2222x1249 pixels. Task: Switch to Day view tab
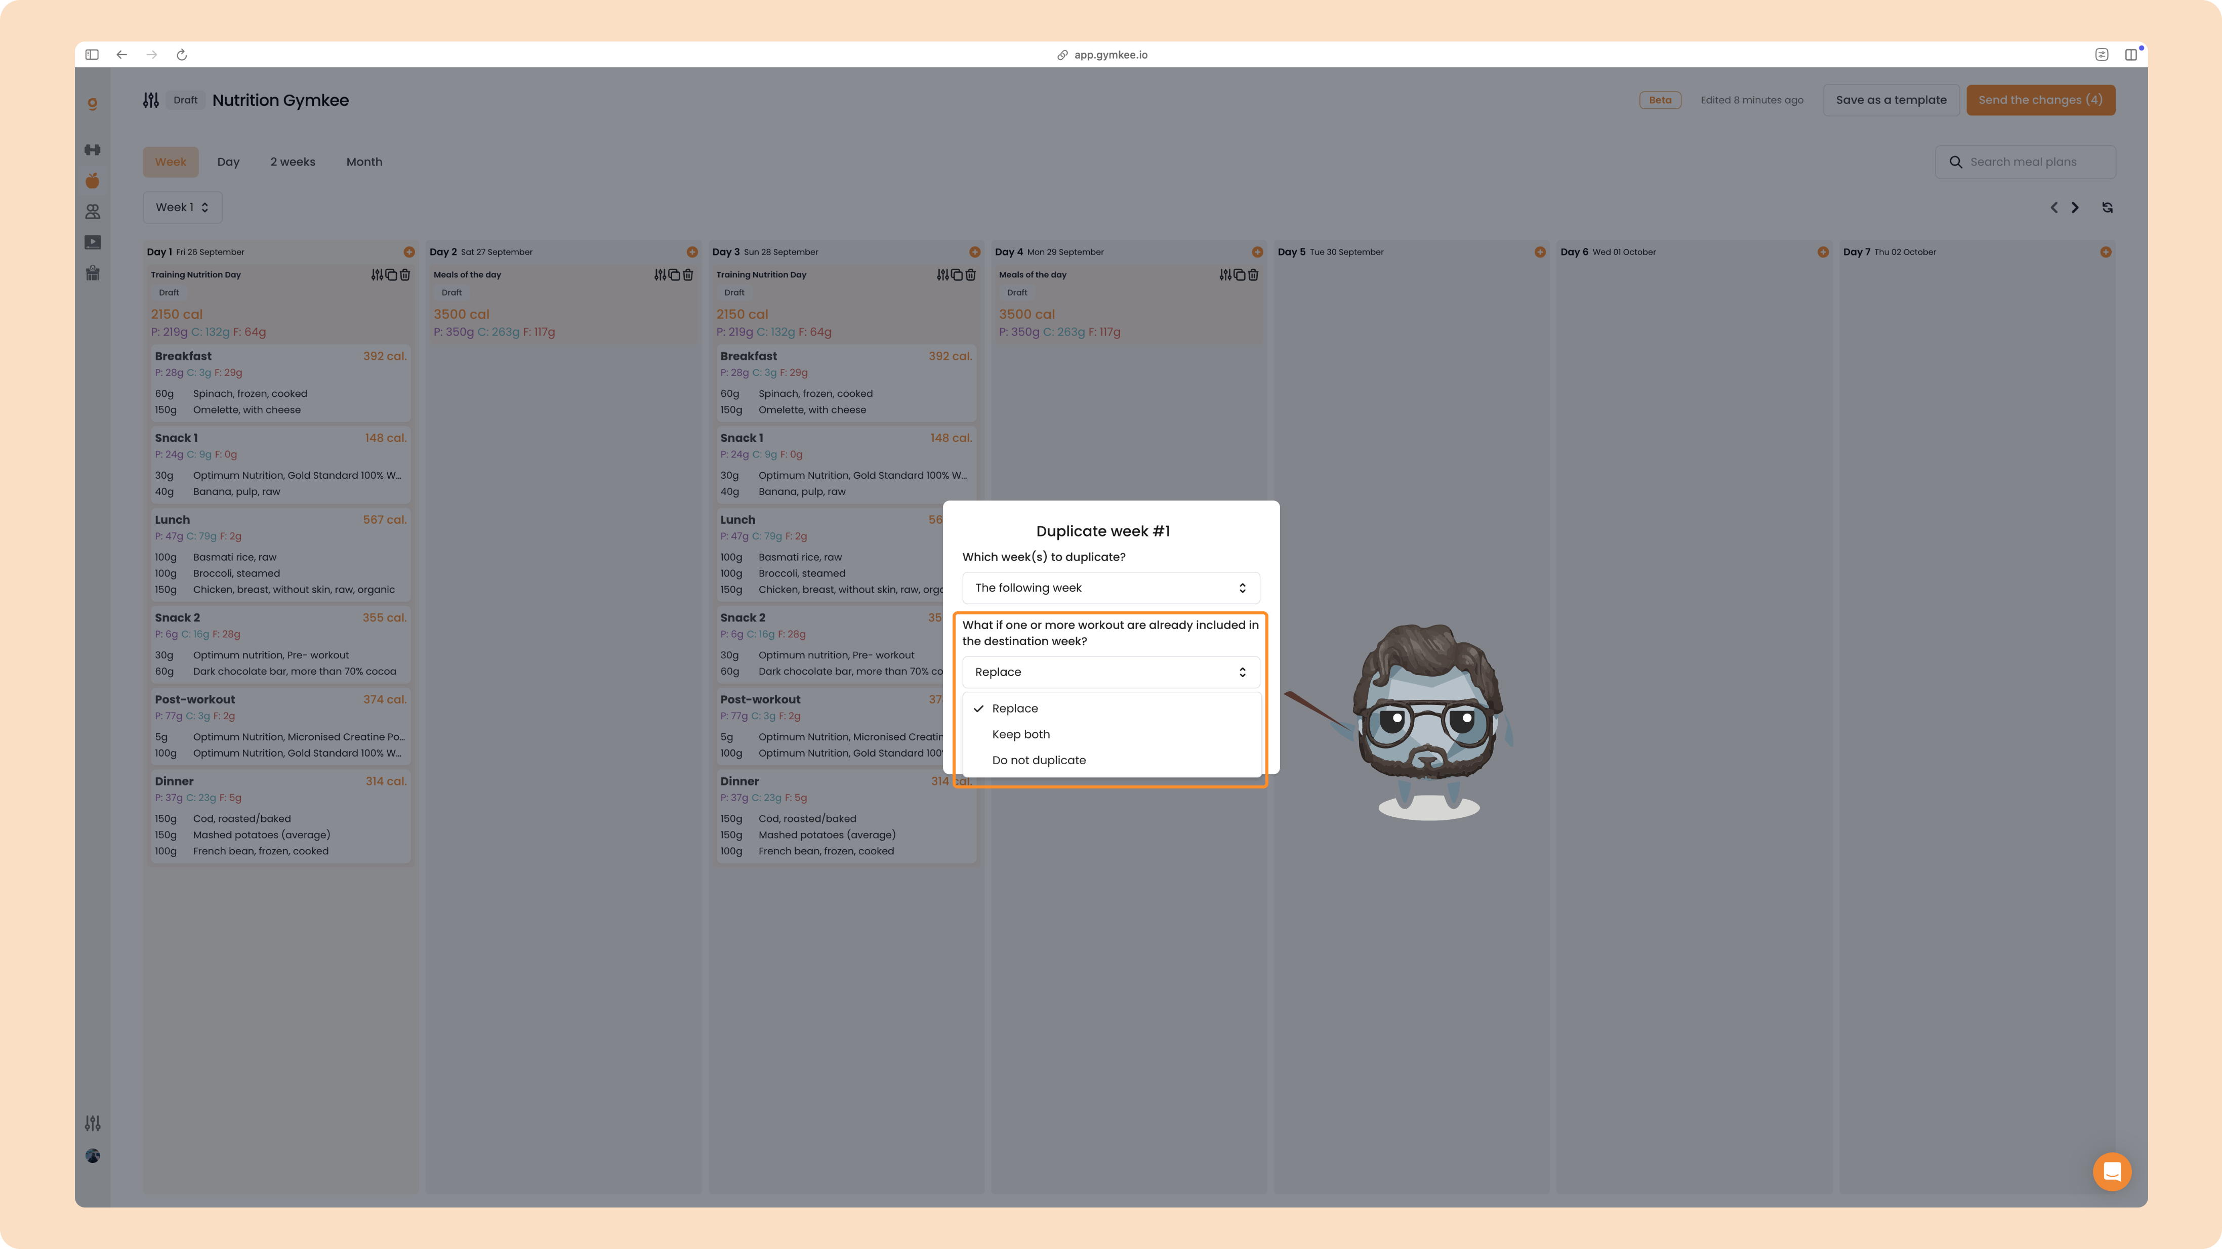[229, 162]
